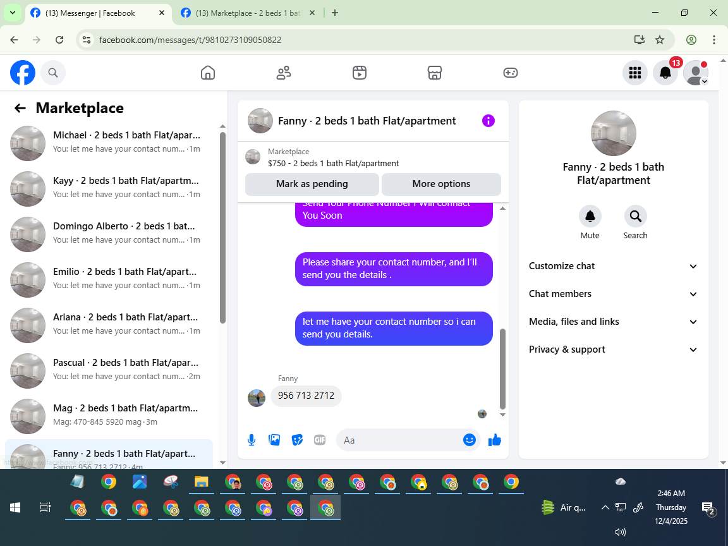The image size is (728, 546).
Task: Open the GIF picker
Action: tap(319, 440)
